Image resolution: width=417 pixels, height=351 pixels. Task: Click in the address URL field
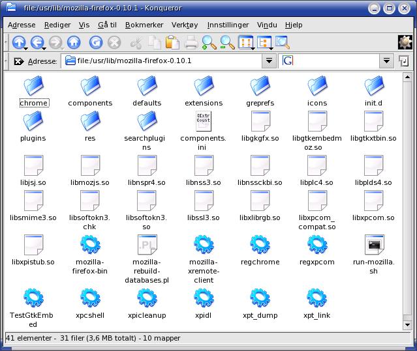pos(162,61)
